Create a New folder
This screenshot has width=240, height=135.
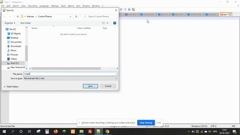25,23
